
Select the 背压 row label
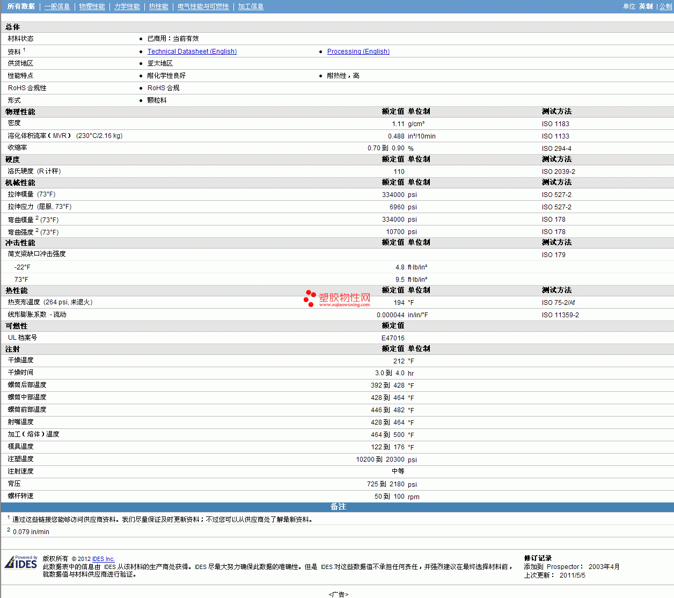[x=14, y=484]
